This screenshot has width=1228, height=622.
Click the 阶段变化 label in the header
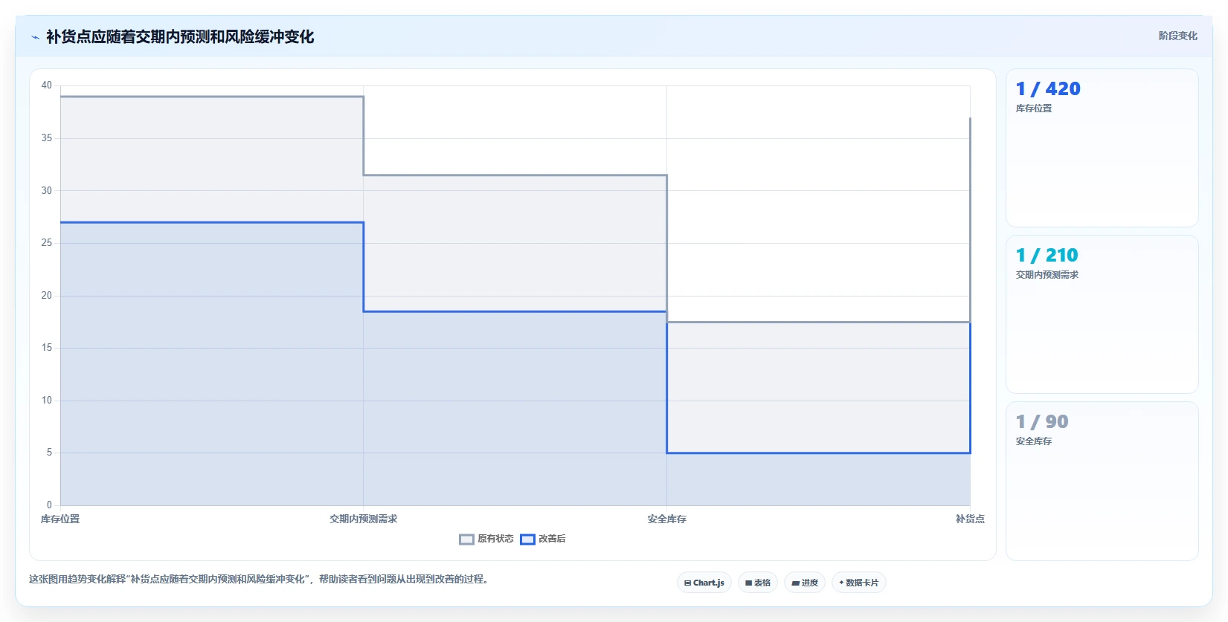coord(1178,36)
